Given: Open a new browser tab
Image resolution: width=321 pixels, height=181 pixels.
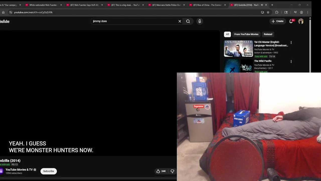Looking at the screenshot, I should pyautogui.click(x=272, y=5).
